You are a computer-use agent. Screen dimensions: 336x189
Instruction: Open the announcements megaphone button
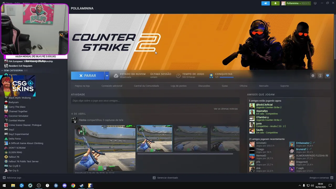point(266,3)
